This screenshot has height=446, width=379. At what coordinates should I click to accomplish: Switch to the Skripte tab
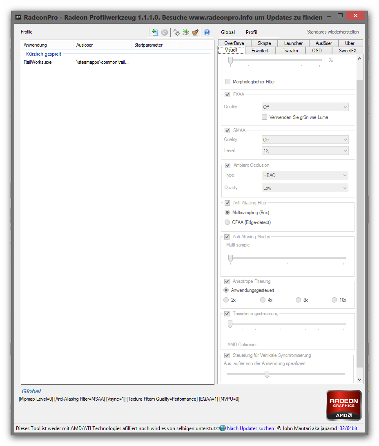(264, 43)
